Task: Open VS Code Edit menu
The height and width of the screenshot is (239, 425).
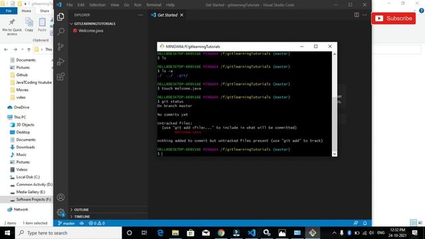Action: tap(81, 5)
